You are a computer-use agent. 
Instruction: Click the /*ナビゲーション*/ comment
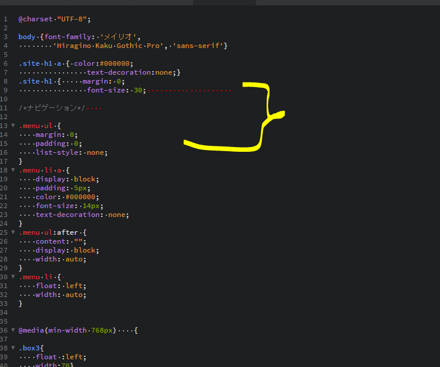pos(52,108)
